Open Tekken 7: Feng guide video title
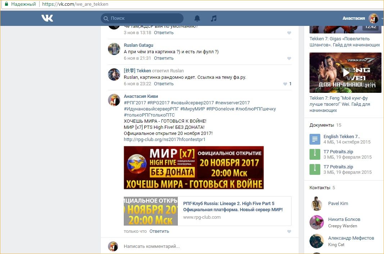384x254 pixels. 340,104
